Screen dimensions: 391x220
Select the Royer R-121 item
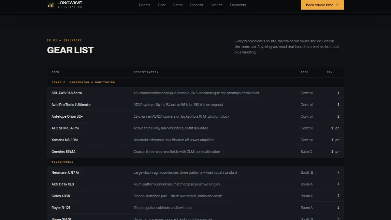(61, 208)
